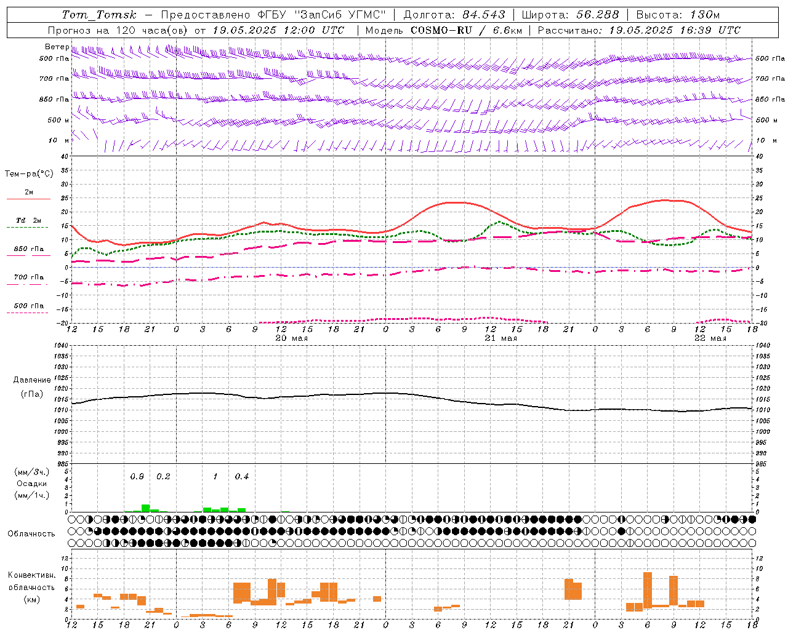Click the Облачность cloud cover label
This screenshot has height=630, width=788.
pyautogui.click(x=31, y=534)
